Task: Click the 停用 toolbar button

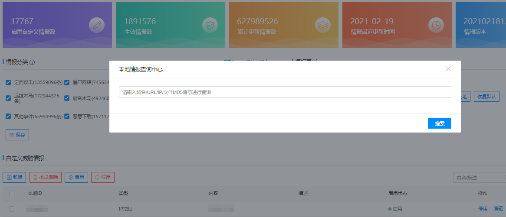Action: click(103, 178)
